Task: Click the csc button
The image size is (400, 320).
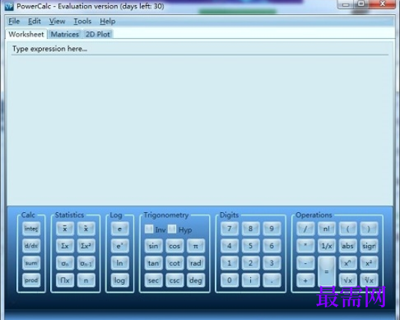Action: click(x=175, y=280)
